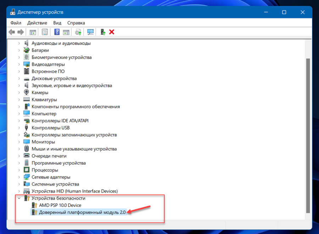Click the mouse icon of Мыши и иные указывающие устройства

(27, 148)
